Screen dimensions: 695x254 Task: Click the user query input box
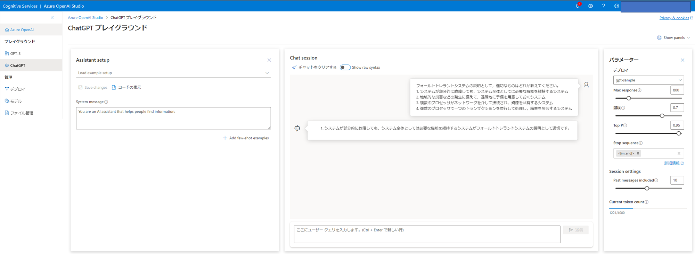(x=427, y=234)
